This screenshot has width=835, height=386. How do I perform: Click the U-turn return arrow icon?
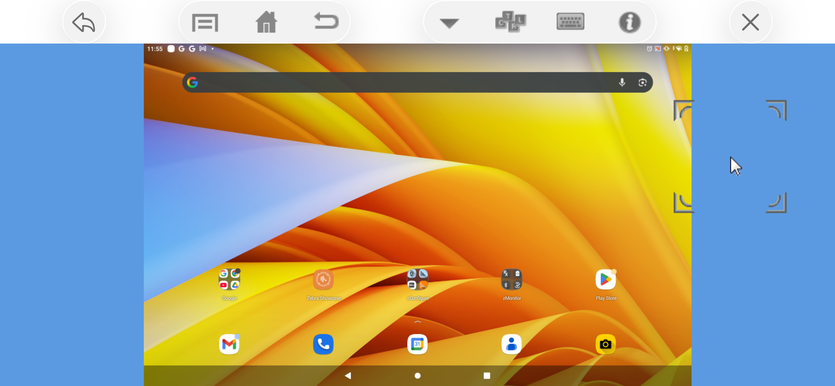click(326, 21)
